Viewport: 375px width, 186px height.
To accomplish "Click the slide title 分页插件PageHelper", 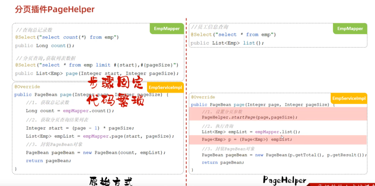I will coord(55,9).
